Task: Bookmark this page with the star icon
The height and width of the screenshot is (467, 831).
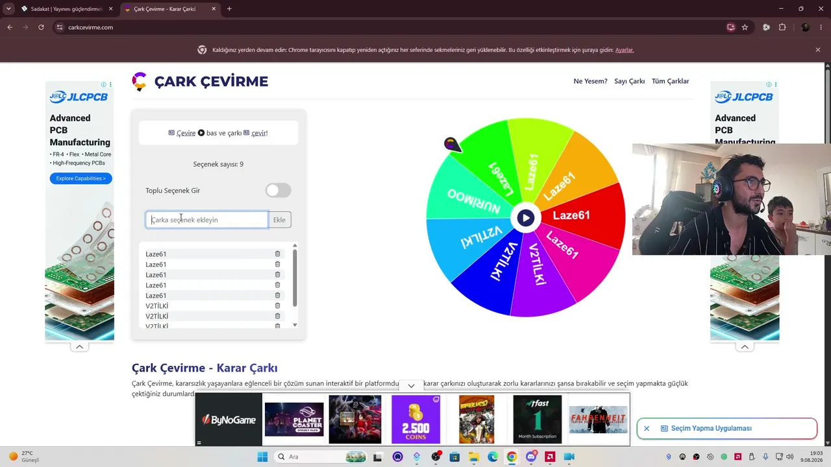Action: tap(745, 27)
